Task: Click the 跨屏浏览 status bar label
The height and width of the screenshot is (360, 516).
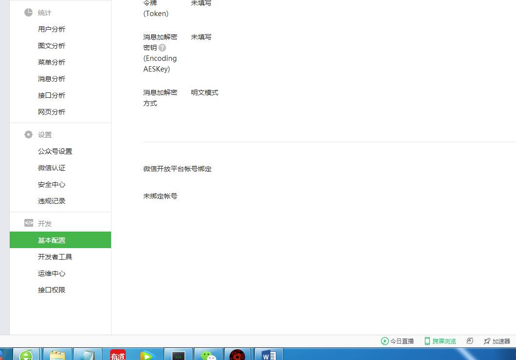Action: click(444, 342)
